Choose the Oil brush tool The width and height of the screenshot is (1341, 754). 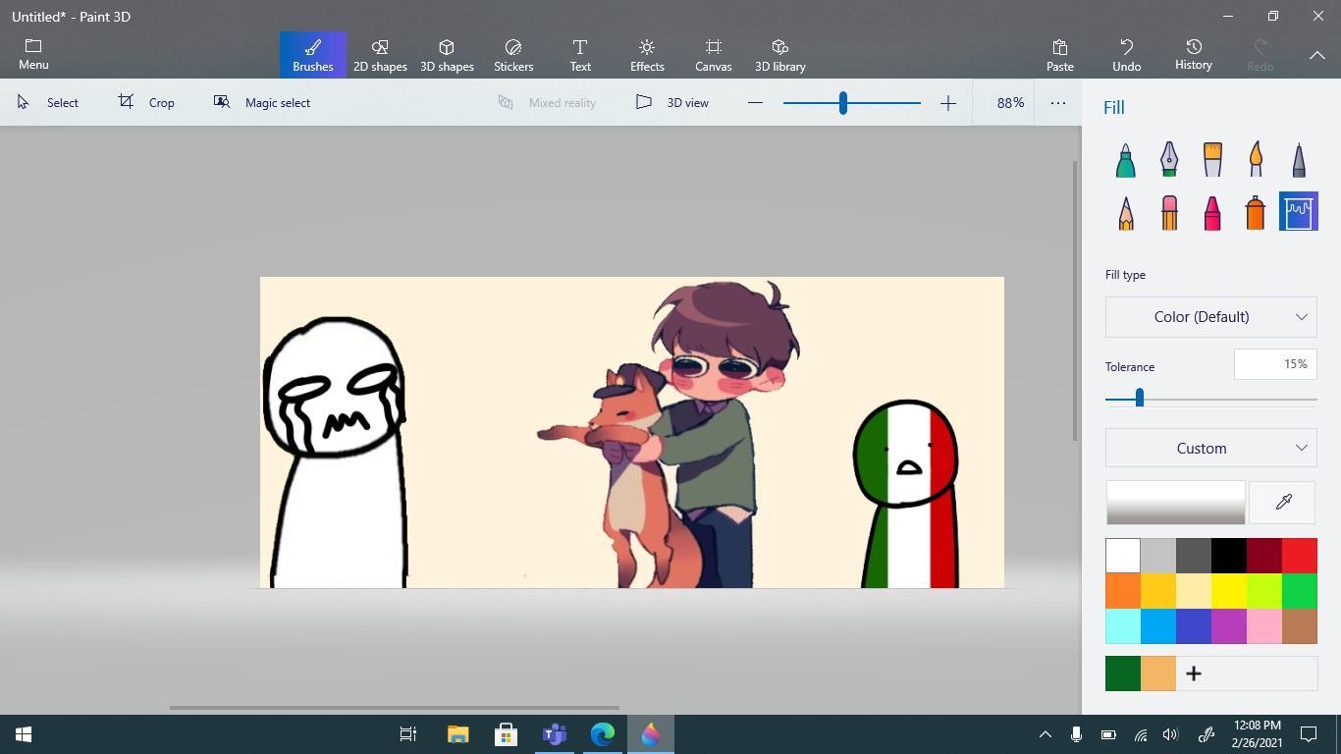(x=1212, y=160)
